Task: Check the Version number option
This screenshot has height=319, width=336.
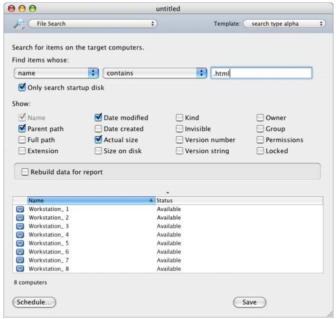Action: click(179, 140)
